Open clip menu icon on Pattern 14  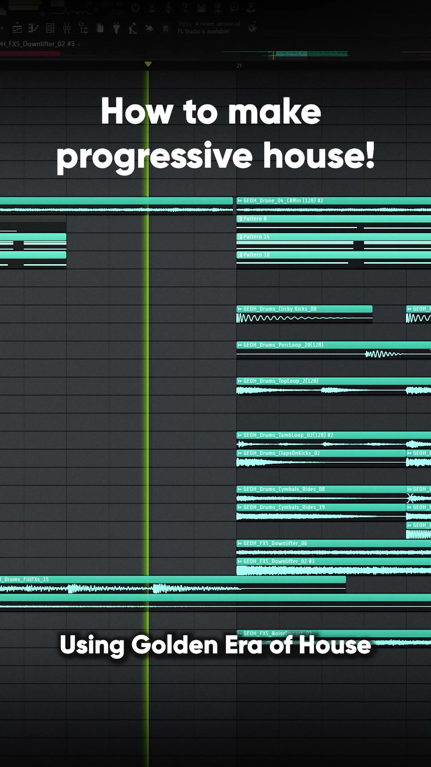tap(240, 237)
